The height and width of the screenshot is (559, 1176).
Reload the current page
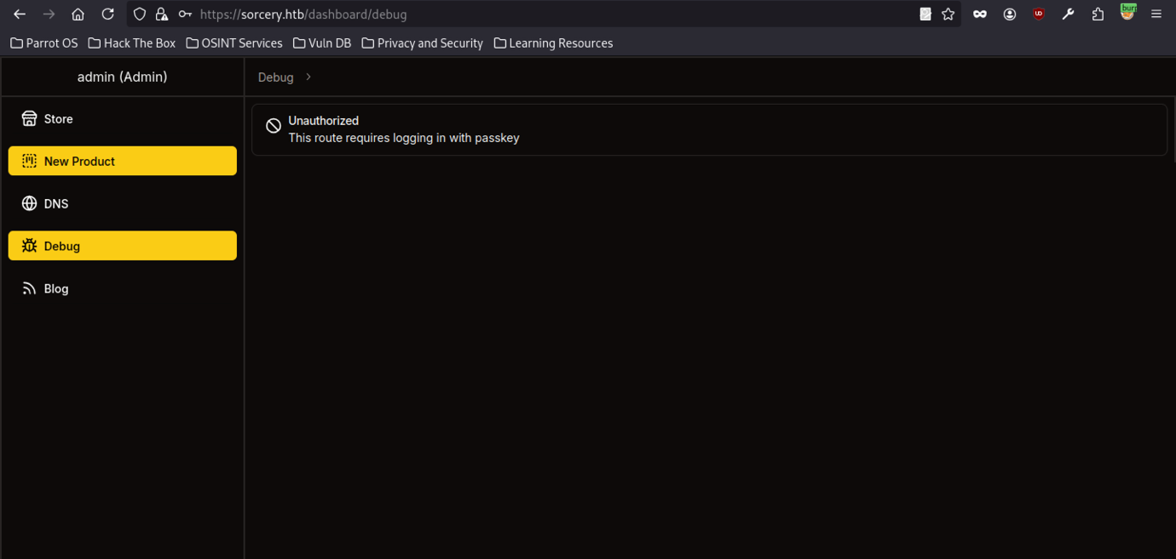(107, 14)
